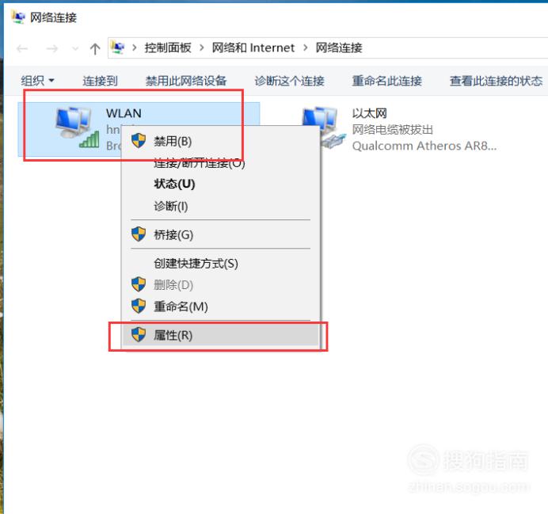Choose 诊断(I) in context menu
The height and width of the screenshot is (514, 548).
(x=171, y=206)
